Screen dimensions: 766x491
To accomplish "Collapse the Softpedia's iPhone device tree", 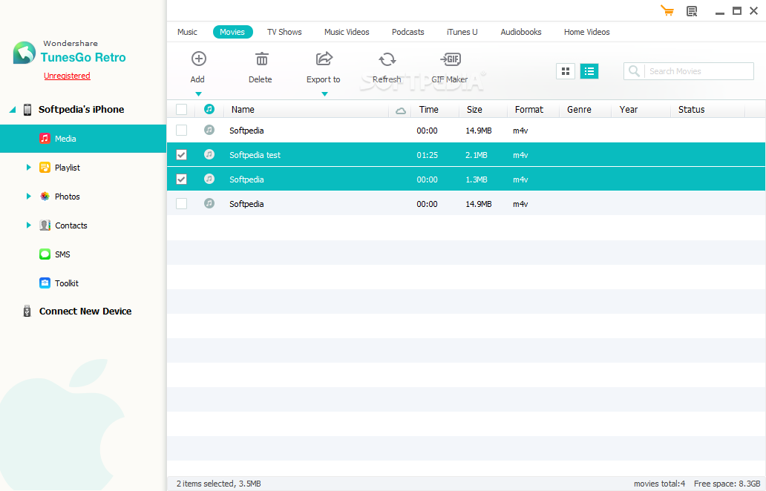I will pos(13,110).
